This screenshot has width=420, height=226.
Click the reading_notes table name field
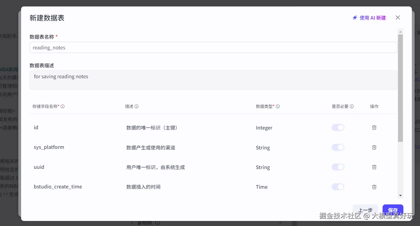pyautogui.click(x=213, y=48)
